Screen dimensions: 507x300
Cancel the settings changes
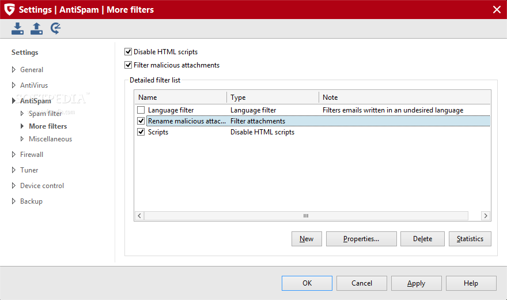[x=361, y=283]
